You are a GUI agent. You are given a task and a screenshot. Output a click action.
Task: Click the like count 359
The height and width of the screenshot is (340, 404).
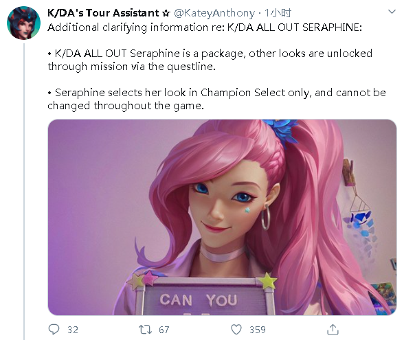(x=258, y=330)
